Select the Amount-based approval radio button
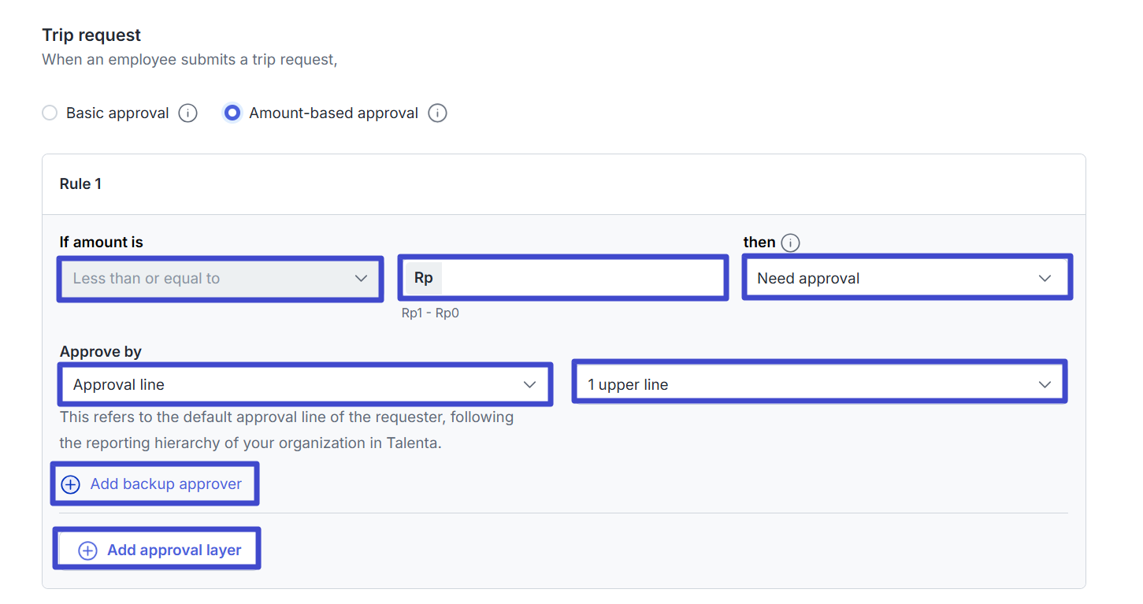 [x=232, y=113]
